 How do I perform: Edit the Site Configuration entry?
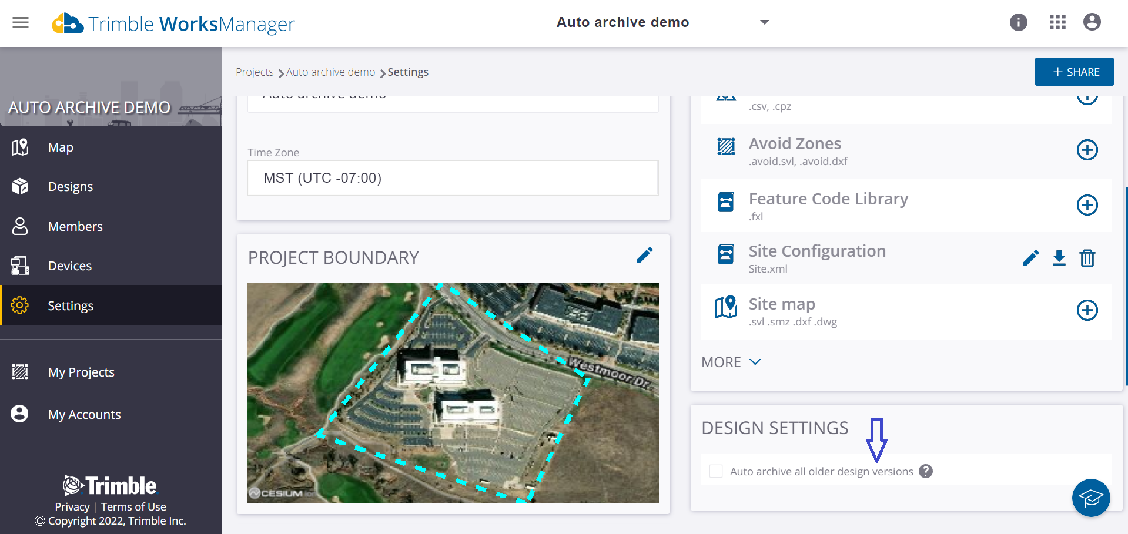(1030, 258)
